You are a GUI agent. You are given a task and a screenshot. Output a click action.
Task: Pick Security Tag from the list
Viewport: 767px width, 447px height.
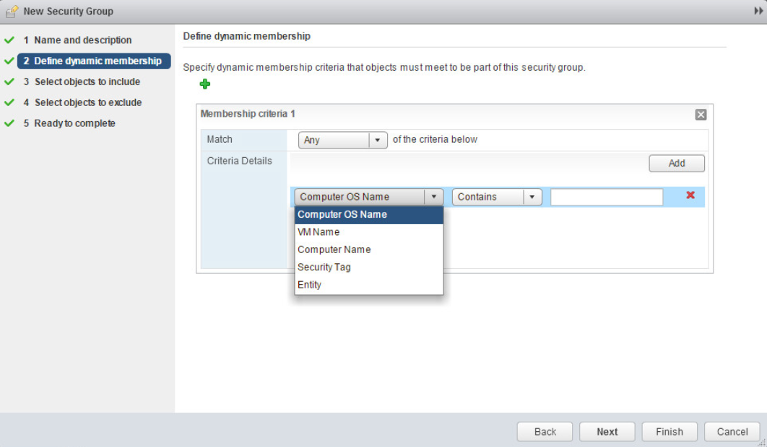tap(324, 267)
